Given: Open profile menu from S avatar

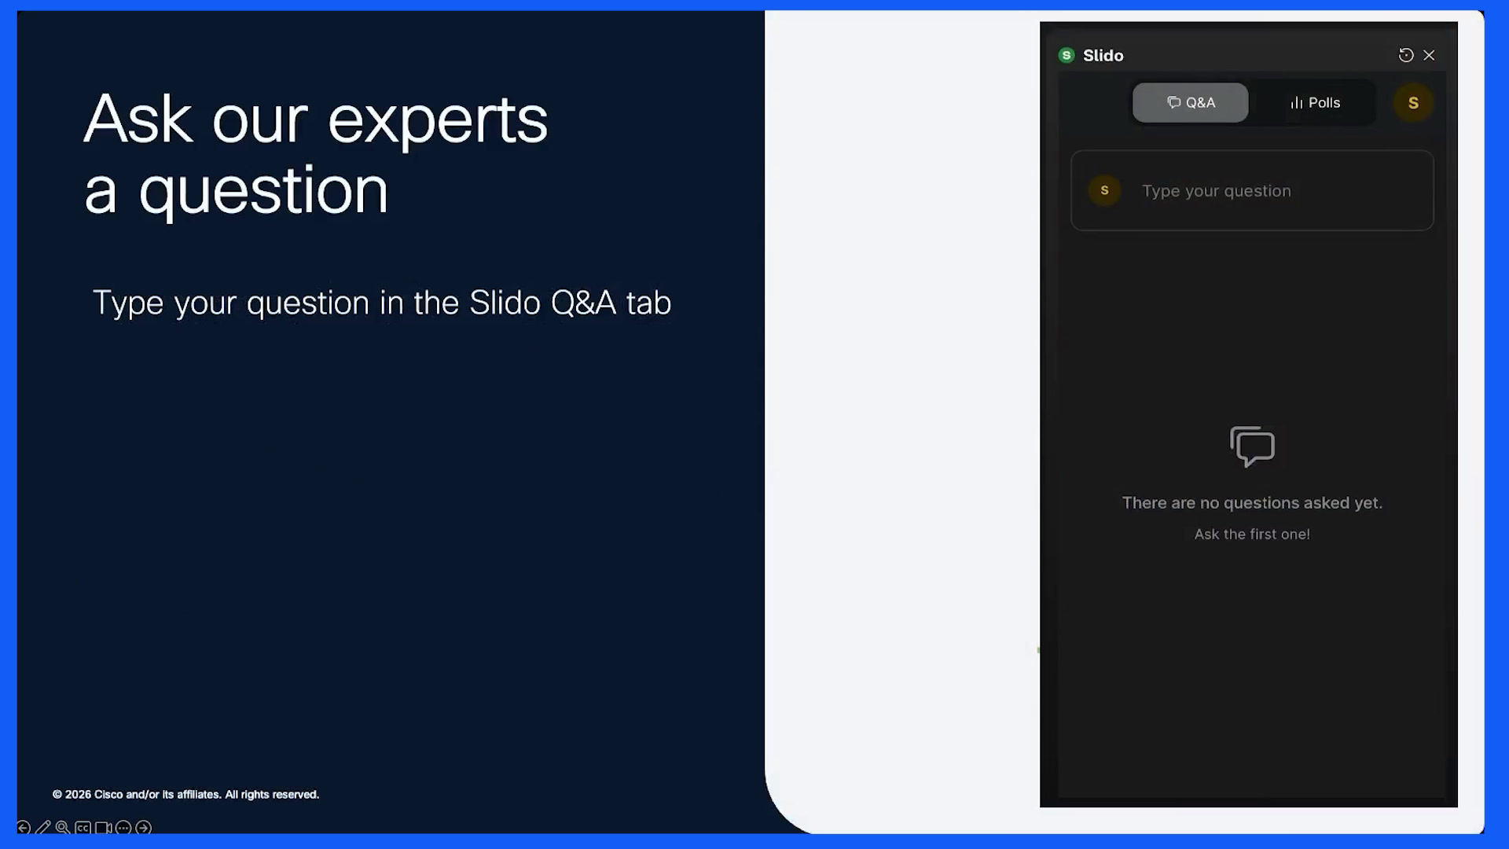Looking at the screenshot, I should [x=1413, y=103].
